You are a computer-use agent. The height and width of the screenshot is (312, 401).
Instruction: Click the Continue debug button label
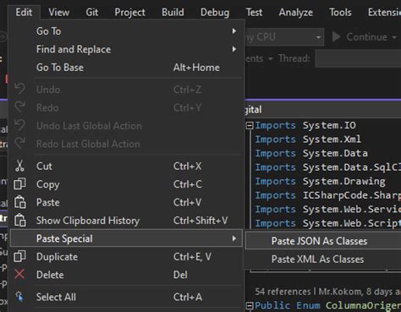(366, 37)
